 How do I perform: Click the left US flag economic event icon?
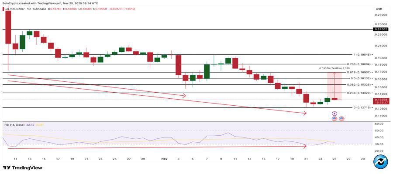coord(335,118)
